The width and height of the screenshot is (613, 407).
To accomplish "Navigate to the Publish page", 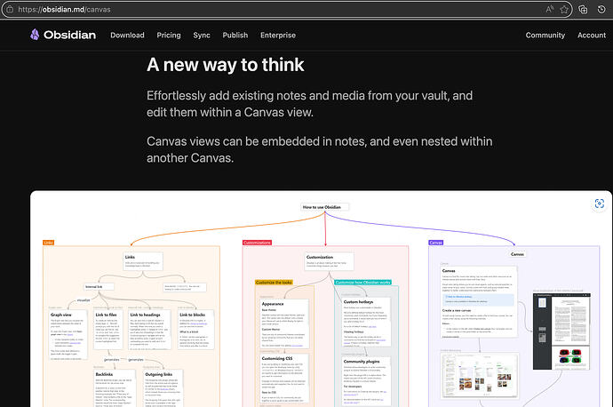I will [235, 36].
